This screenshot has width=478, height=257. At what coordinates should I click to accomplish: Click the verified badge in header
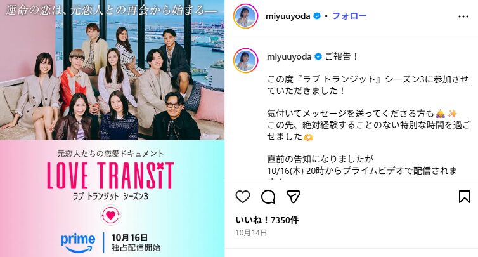pos(317,16)
